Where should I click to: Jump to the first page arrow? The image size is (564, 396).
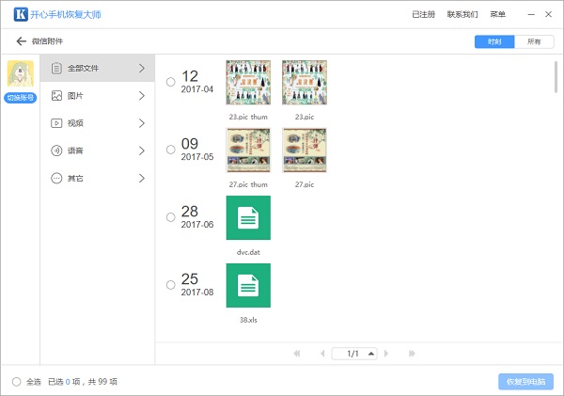(297, 354)
